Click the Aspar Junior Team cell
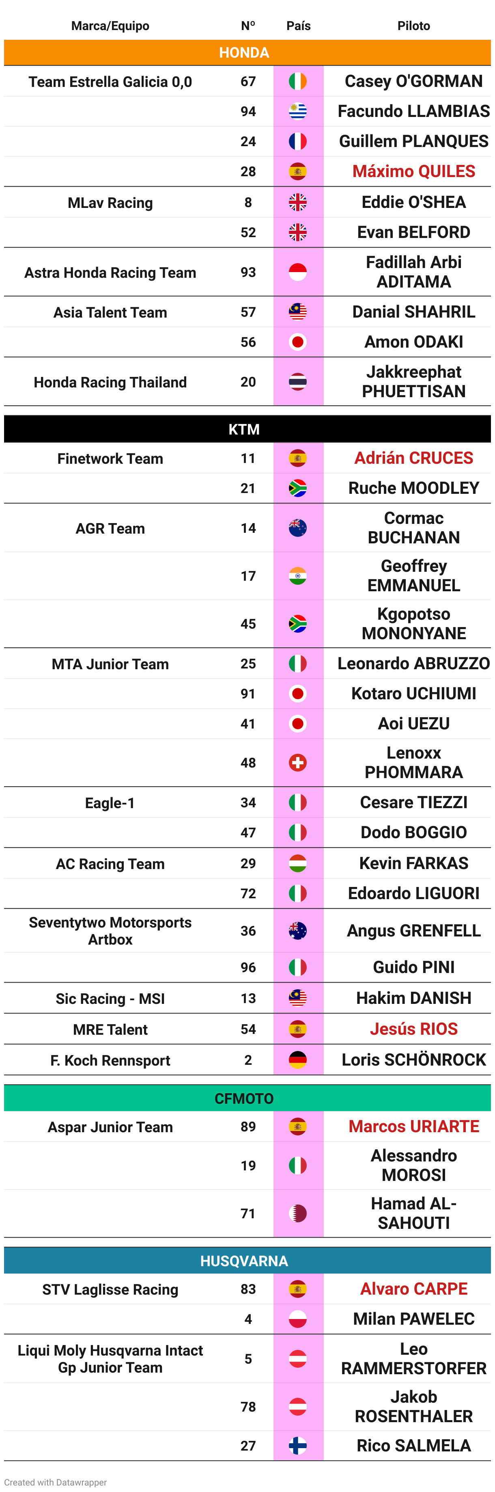The height and width of the screenshot is (1492, 495). pos(110,1127)
